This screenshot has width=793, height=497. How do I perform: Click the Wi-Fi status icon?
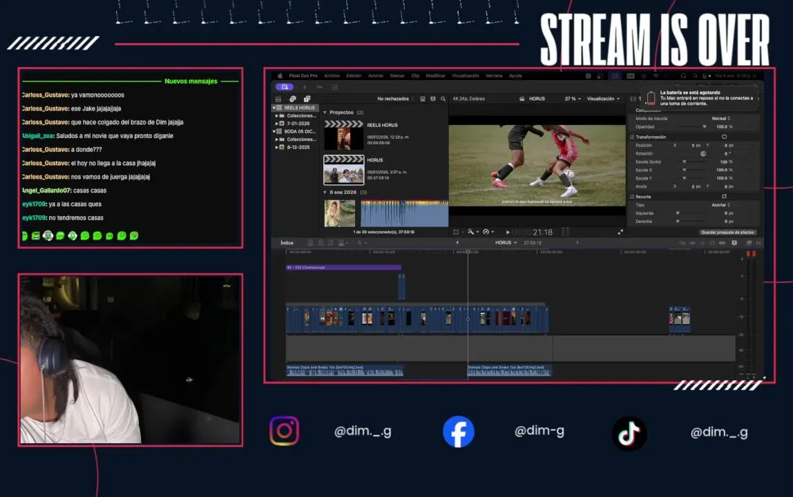[656, 76]
